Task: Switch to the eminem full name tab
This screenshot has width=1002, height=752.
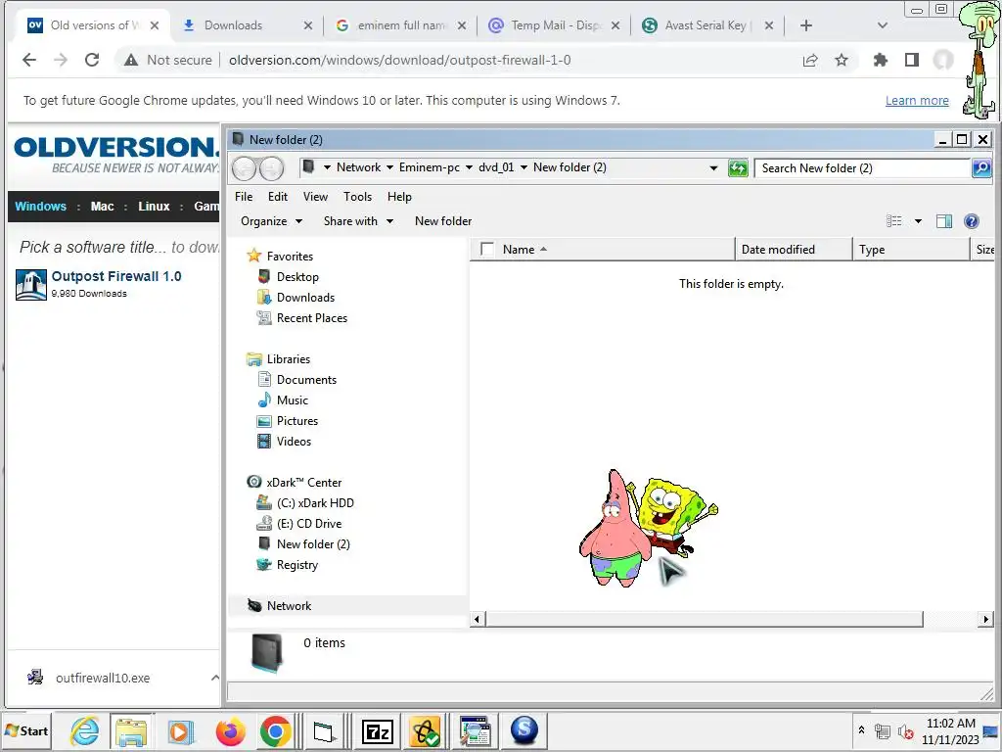Action: [x=400, y=25]
